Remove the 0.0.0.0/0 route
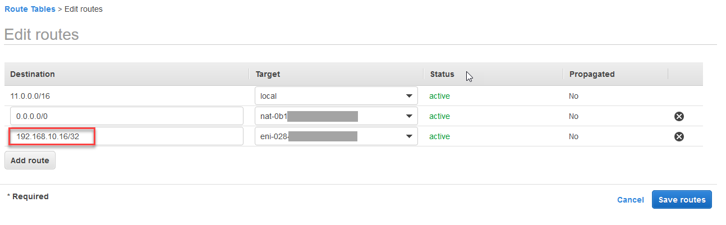The width and height of the screenshot is (726, 225). (679, 117)
